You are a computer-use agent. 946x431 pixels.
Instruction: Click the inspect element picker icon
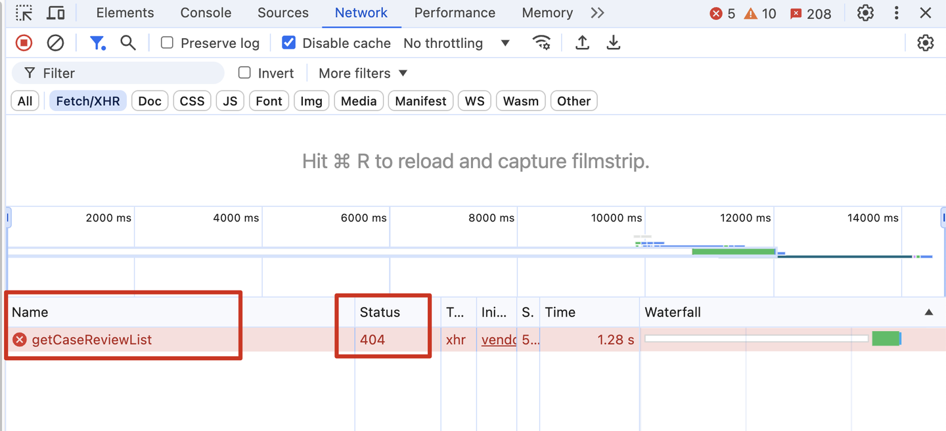point(24,13)
